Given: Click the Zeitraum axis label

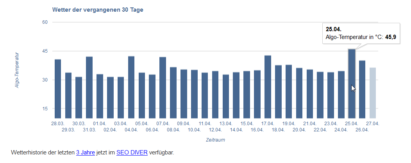Looking at the screenshot, I should pyautogui.click(x=216, y=140).
